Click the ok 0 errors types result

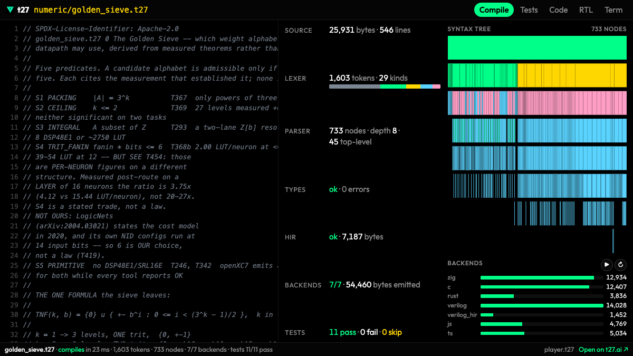click(x=349, y=189)
